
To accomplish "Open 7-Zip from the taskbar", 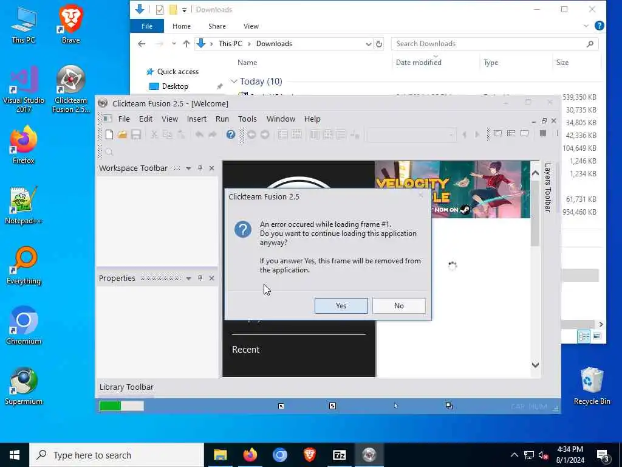I will pyautogui.click(x=339, y=455).
